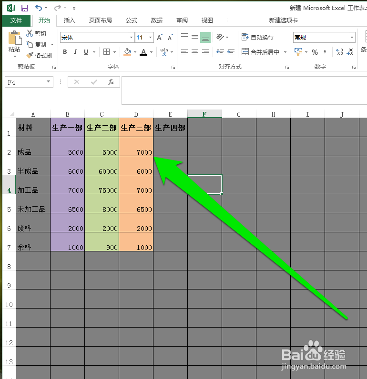Switch to the Formulas (公式) tab
The height and width of the screenshot is (379, 367).
[132, 20]
